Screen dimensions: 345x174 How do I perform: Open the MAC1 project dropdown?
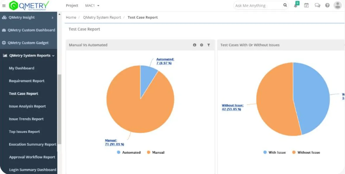(x=92, y=6)
